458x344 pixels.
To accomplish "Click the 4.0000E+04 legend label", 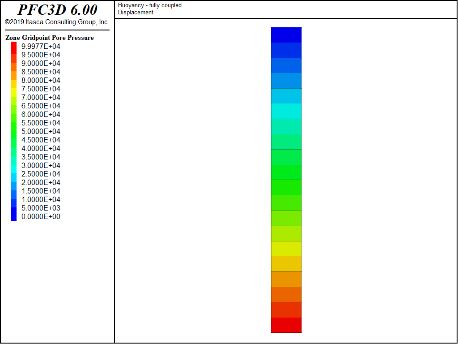I will (41, 148).
